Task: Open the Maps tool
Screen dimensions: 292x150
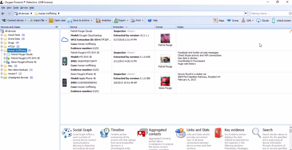Action: point(218,21)
